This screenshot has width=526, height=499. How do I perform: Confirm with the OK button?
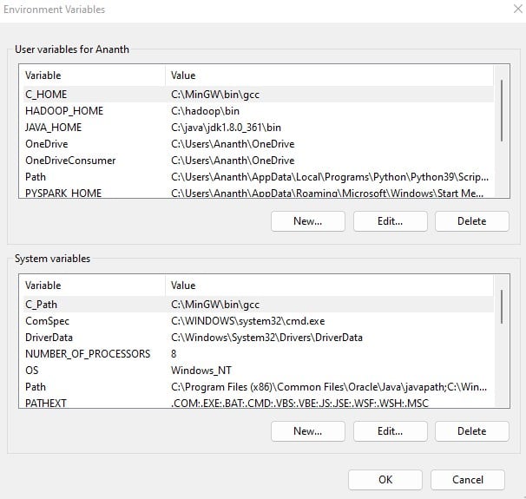click(385, 480)
